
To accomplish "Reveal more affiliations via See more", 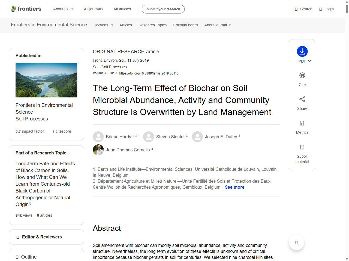I will pyautogui.click(x=234, y=187).
